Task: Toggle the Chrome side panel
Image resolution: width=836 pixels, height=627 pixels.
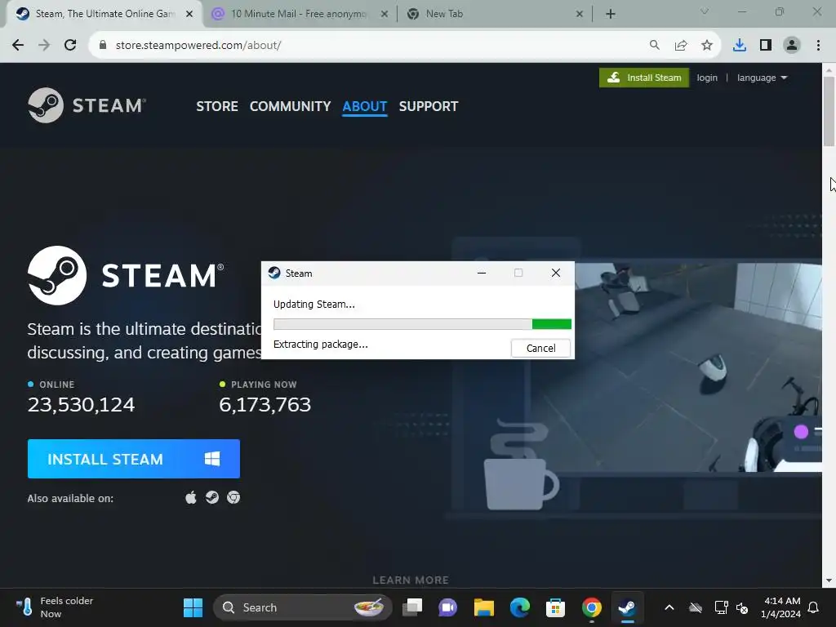Action: click(766, 46)
